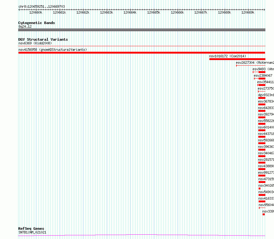Click the red bar under nsv1016172 (Coe2014)

pyautogui.click(x=237, y=59)
